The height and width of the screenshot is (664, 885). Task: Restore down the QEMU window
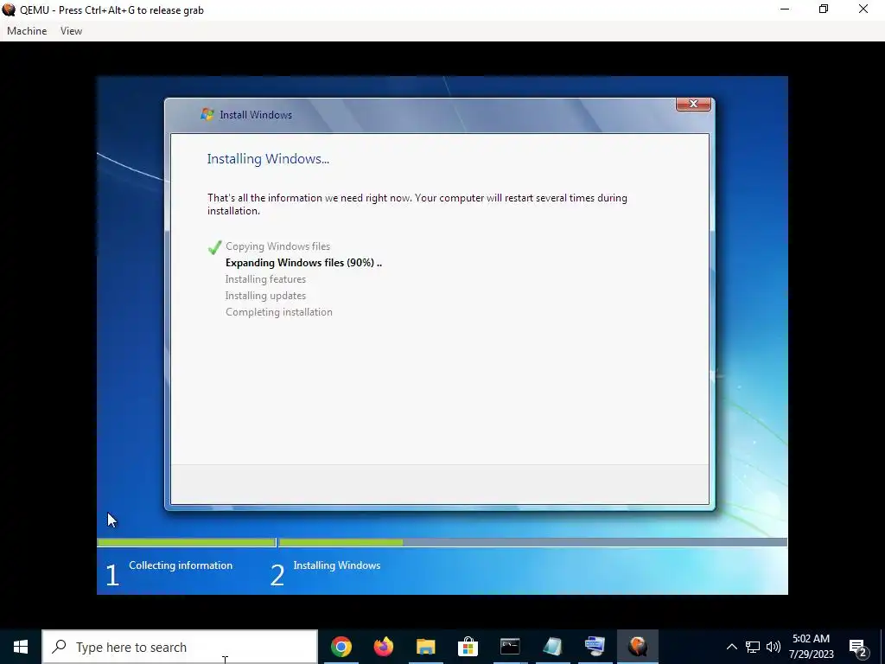824,9
